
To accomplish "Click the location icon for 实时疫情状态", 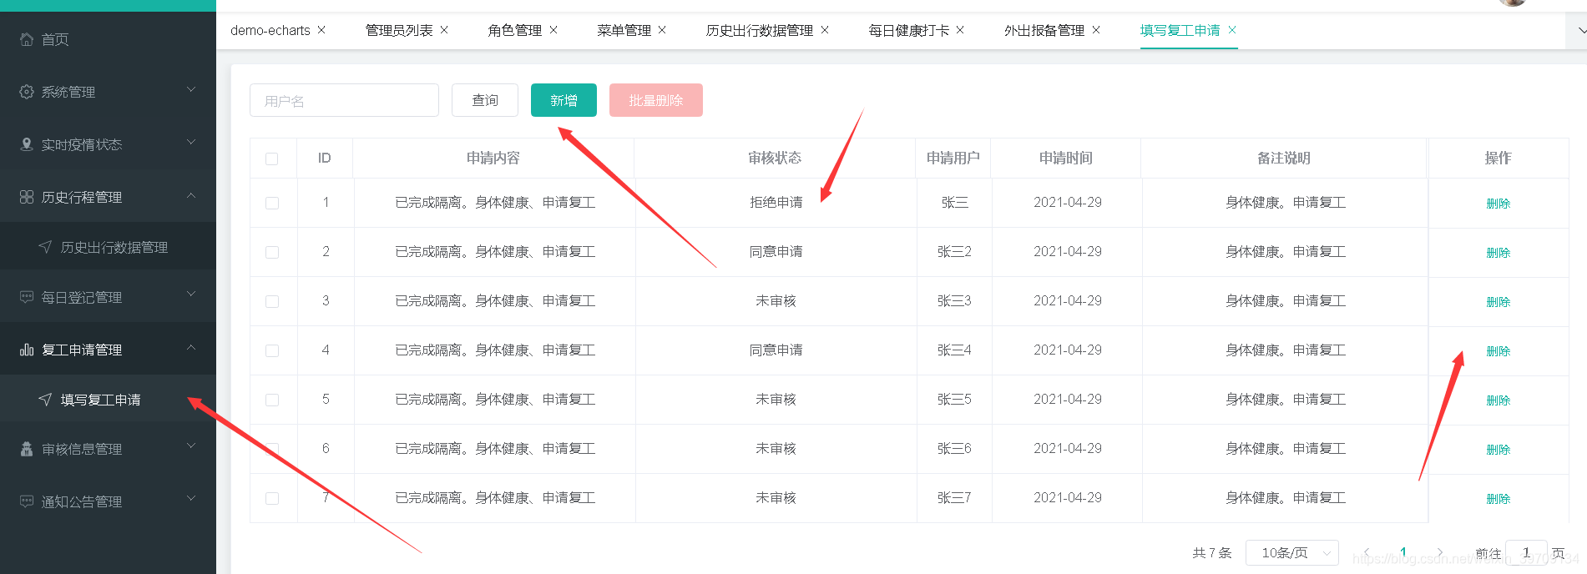I will (x=27, y=144).
